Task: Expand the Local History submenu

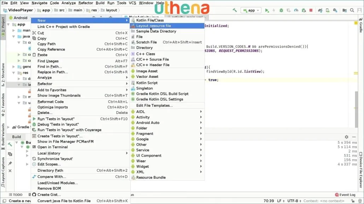Action: [x=80, y=153]
